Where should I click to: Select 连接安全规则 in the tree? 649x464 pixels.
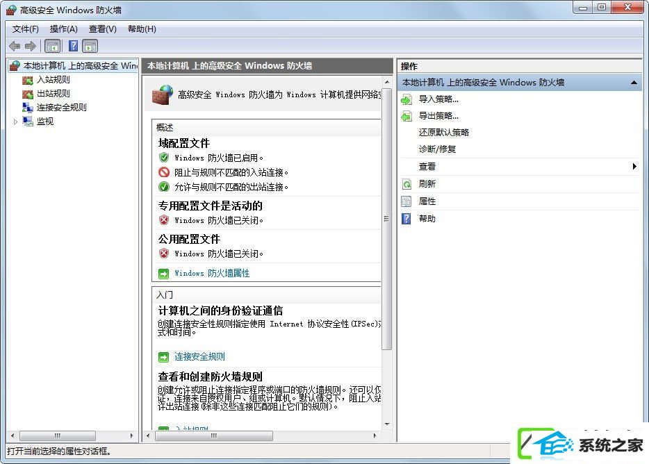coord(62,108)
